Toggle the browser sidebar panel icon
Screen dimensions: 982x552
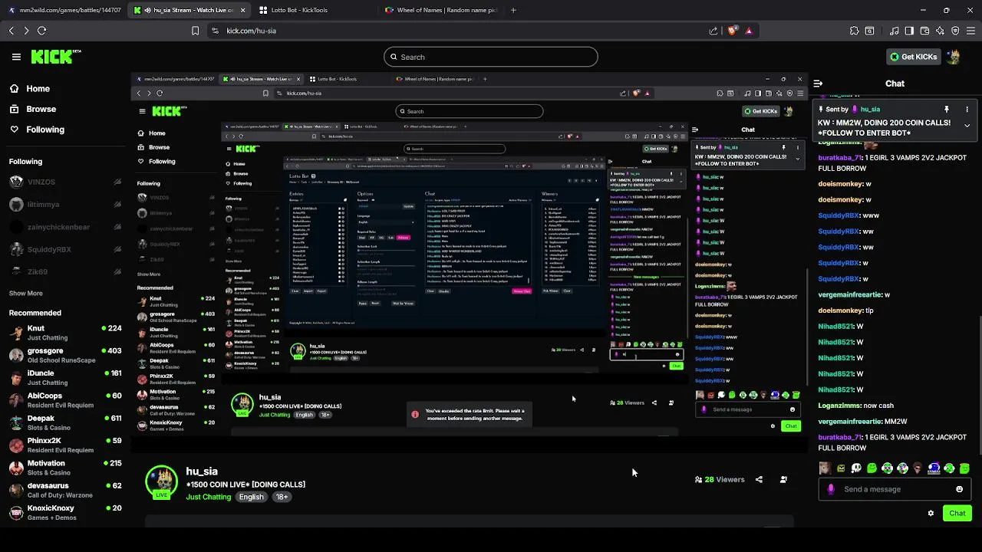click(x=909, y=31)
